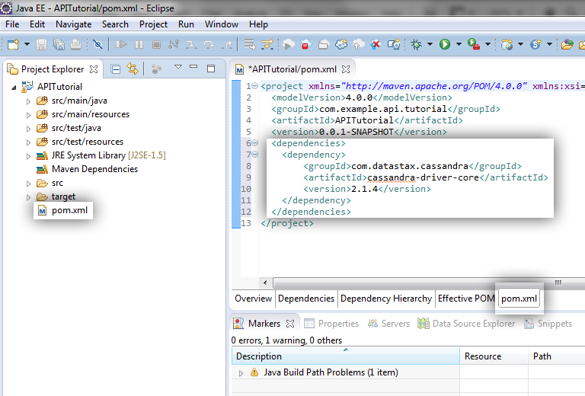This screenshot has height=396, width=585.
Task: Open the Project menu
Action: [x=153, y=24]
